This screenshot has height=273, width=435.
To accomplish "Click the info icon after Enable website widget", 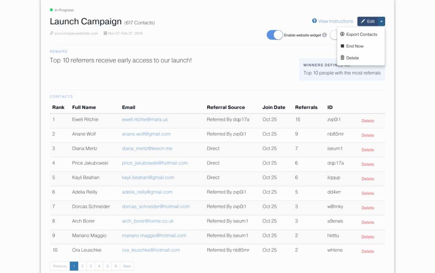I will 325,35.
